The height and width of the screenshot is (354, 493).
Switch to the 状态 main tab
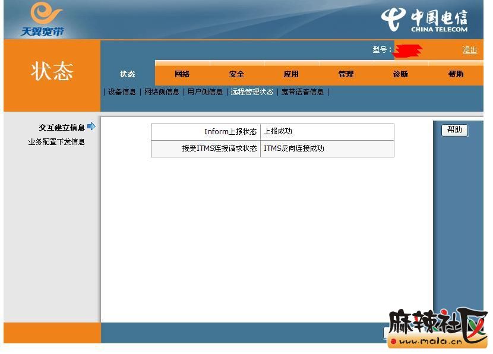pos(128,74)
